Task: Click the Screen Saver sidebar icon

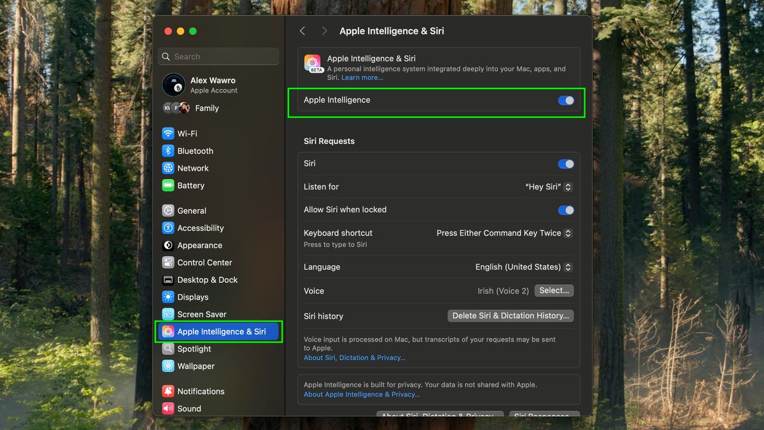Action: click(x=201, y=314)
